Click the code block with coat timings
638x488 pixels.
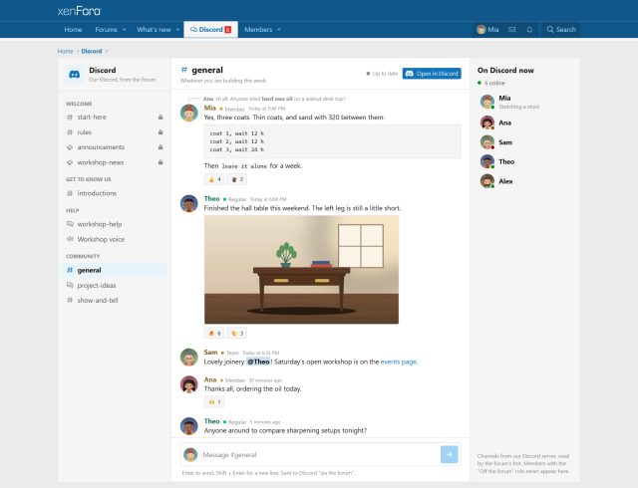[x=333, y=141]
